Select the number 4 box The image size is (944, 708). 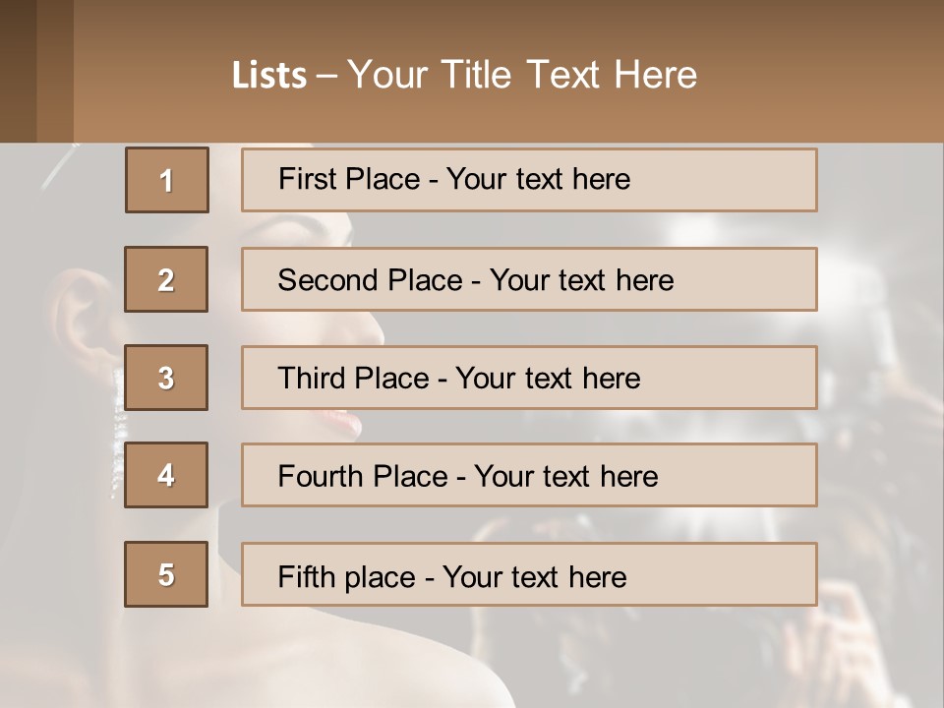tap(166, 475)
